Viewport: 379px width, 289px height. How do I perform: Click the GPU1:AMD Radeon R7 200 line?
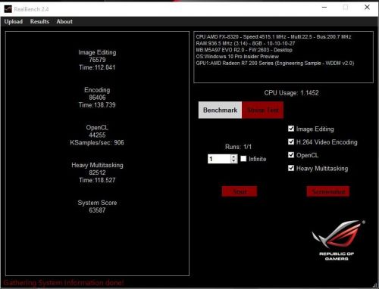pos(275,63)
